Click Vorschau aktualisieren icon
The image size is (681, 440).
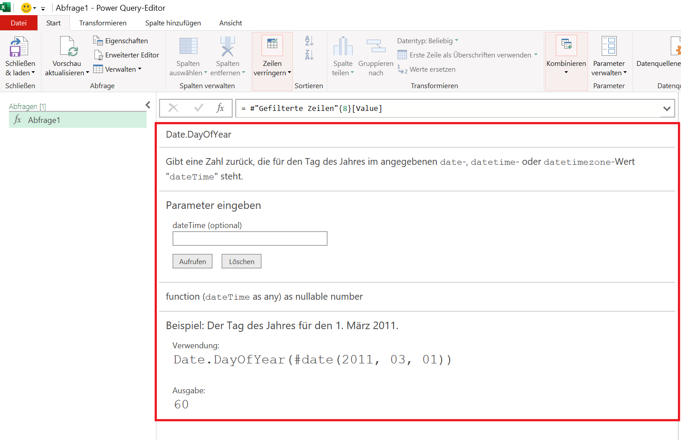coord(67,47)
